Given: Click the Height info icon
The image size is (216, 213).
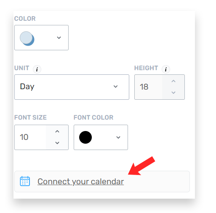Looking at the screenshot, I should click(x=166, y=69).
